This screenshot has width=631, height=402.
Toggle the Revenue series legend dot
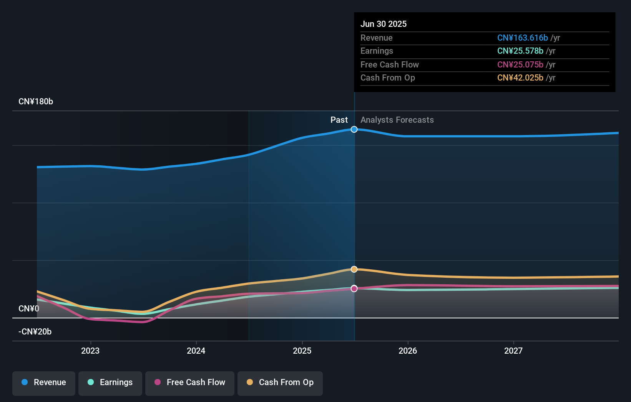(x=25, y=382)
